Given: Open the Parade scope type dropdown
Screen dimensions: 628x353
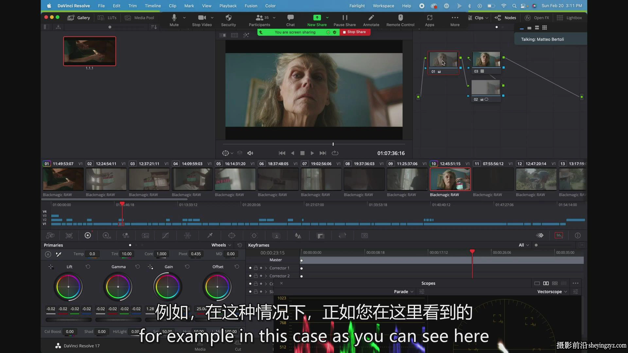Looking at the screenshot, I should (404, 292).
